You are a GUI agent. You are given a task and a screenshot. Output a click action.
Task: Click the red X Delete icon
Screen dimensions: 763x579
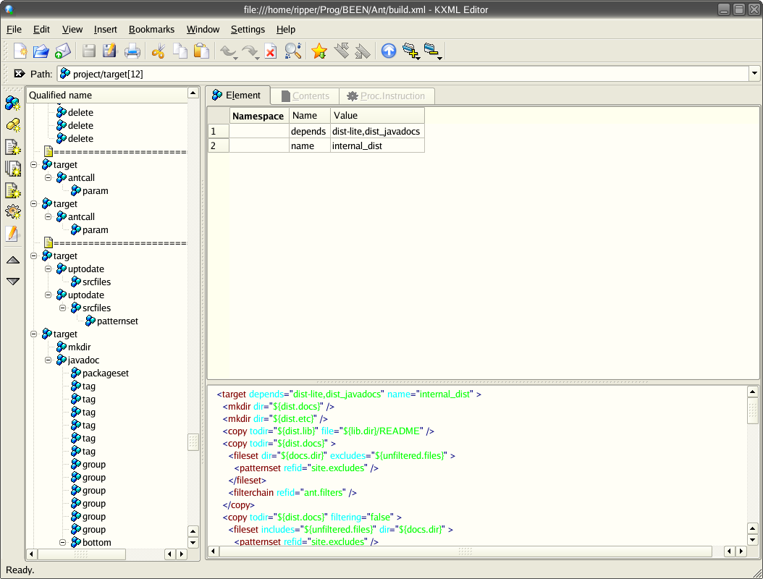click(271, 51)
